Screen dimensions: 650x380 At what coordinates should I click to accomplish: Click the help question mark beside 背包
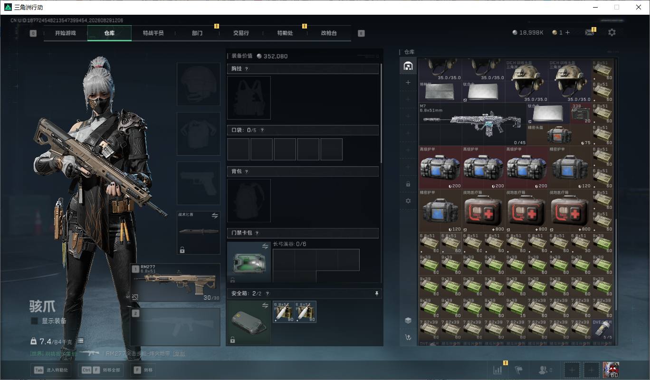point(246,171)
